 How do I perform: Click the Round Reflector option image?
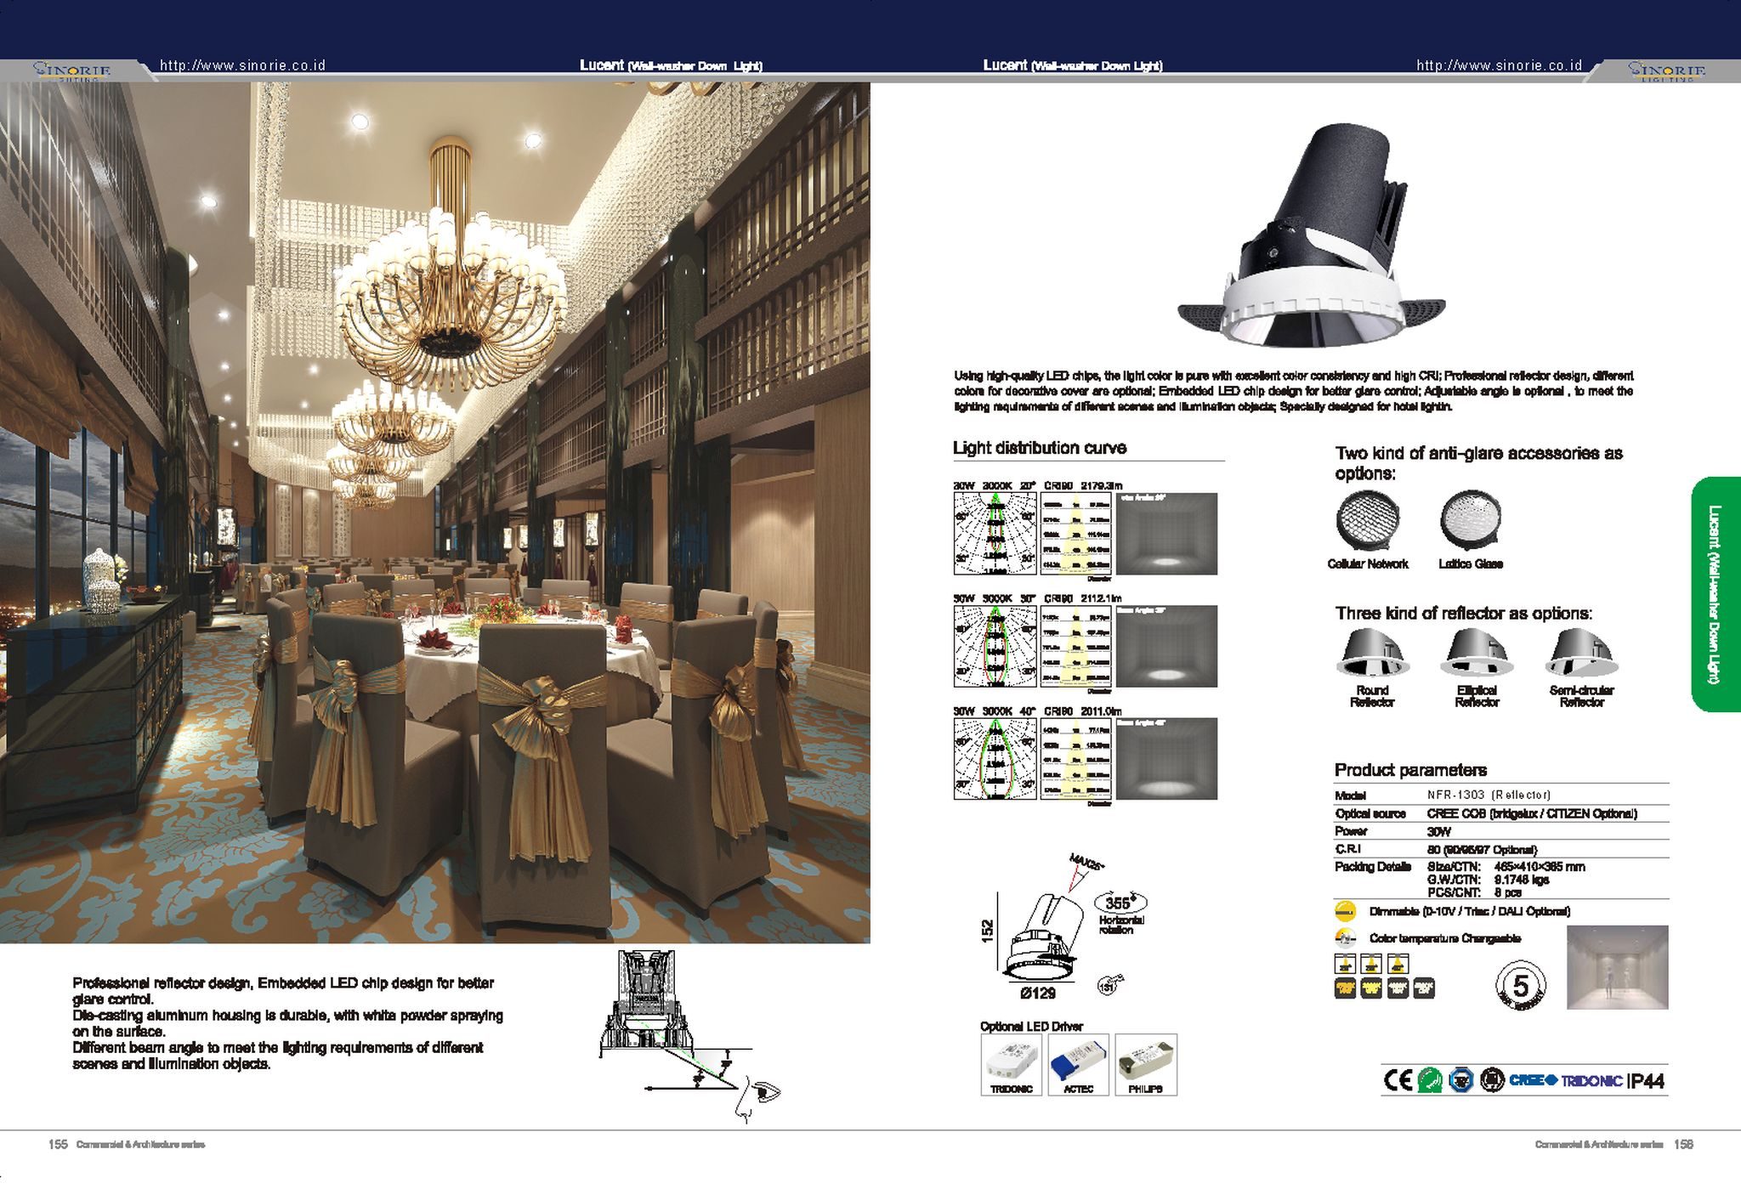[1372, 654]
